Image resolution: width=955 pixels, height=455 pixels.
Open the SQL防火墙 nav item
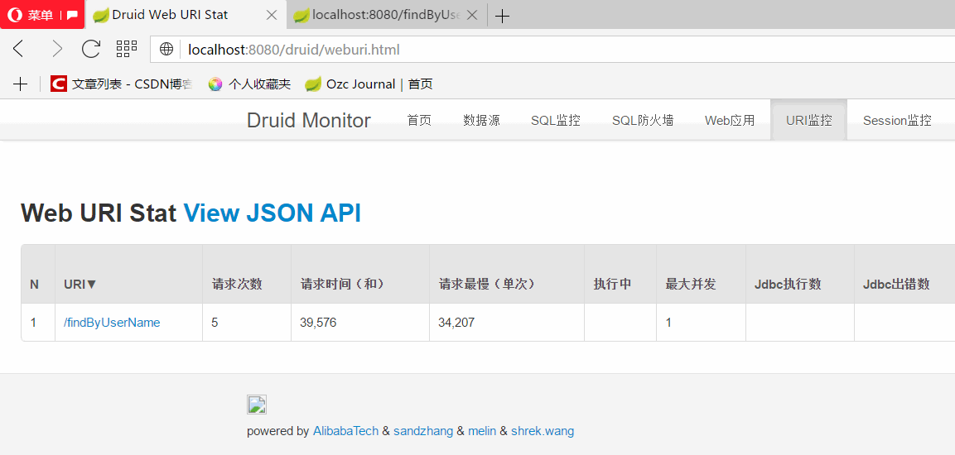(x=643, y=121)
